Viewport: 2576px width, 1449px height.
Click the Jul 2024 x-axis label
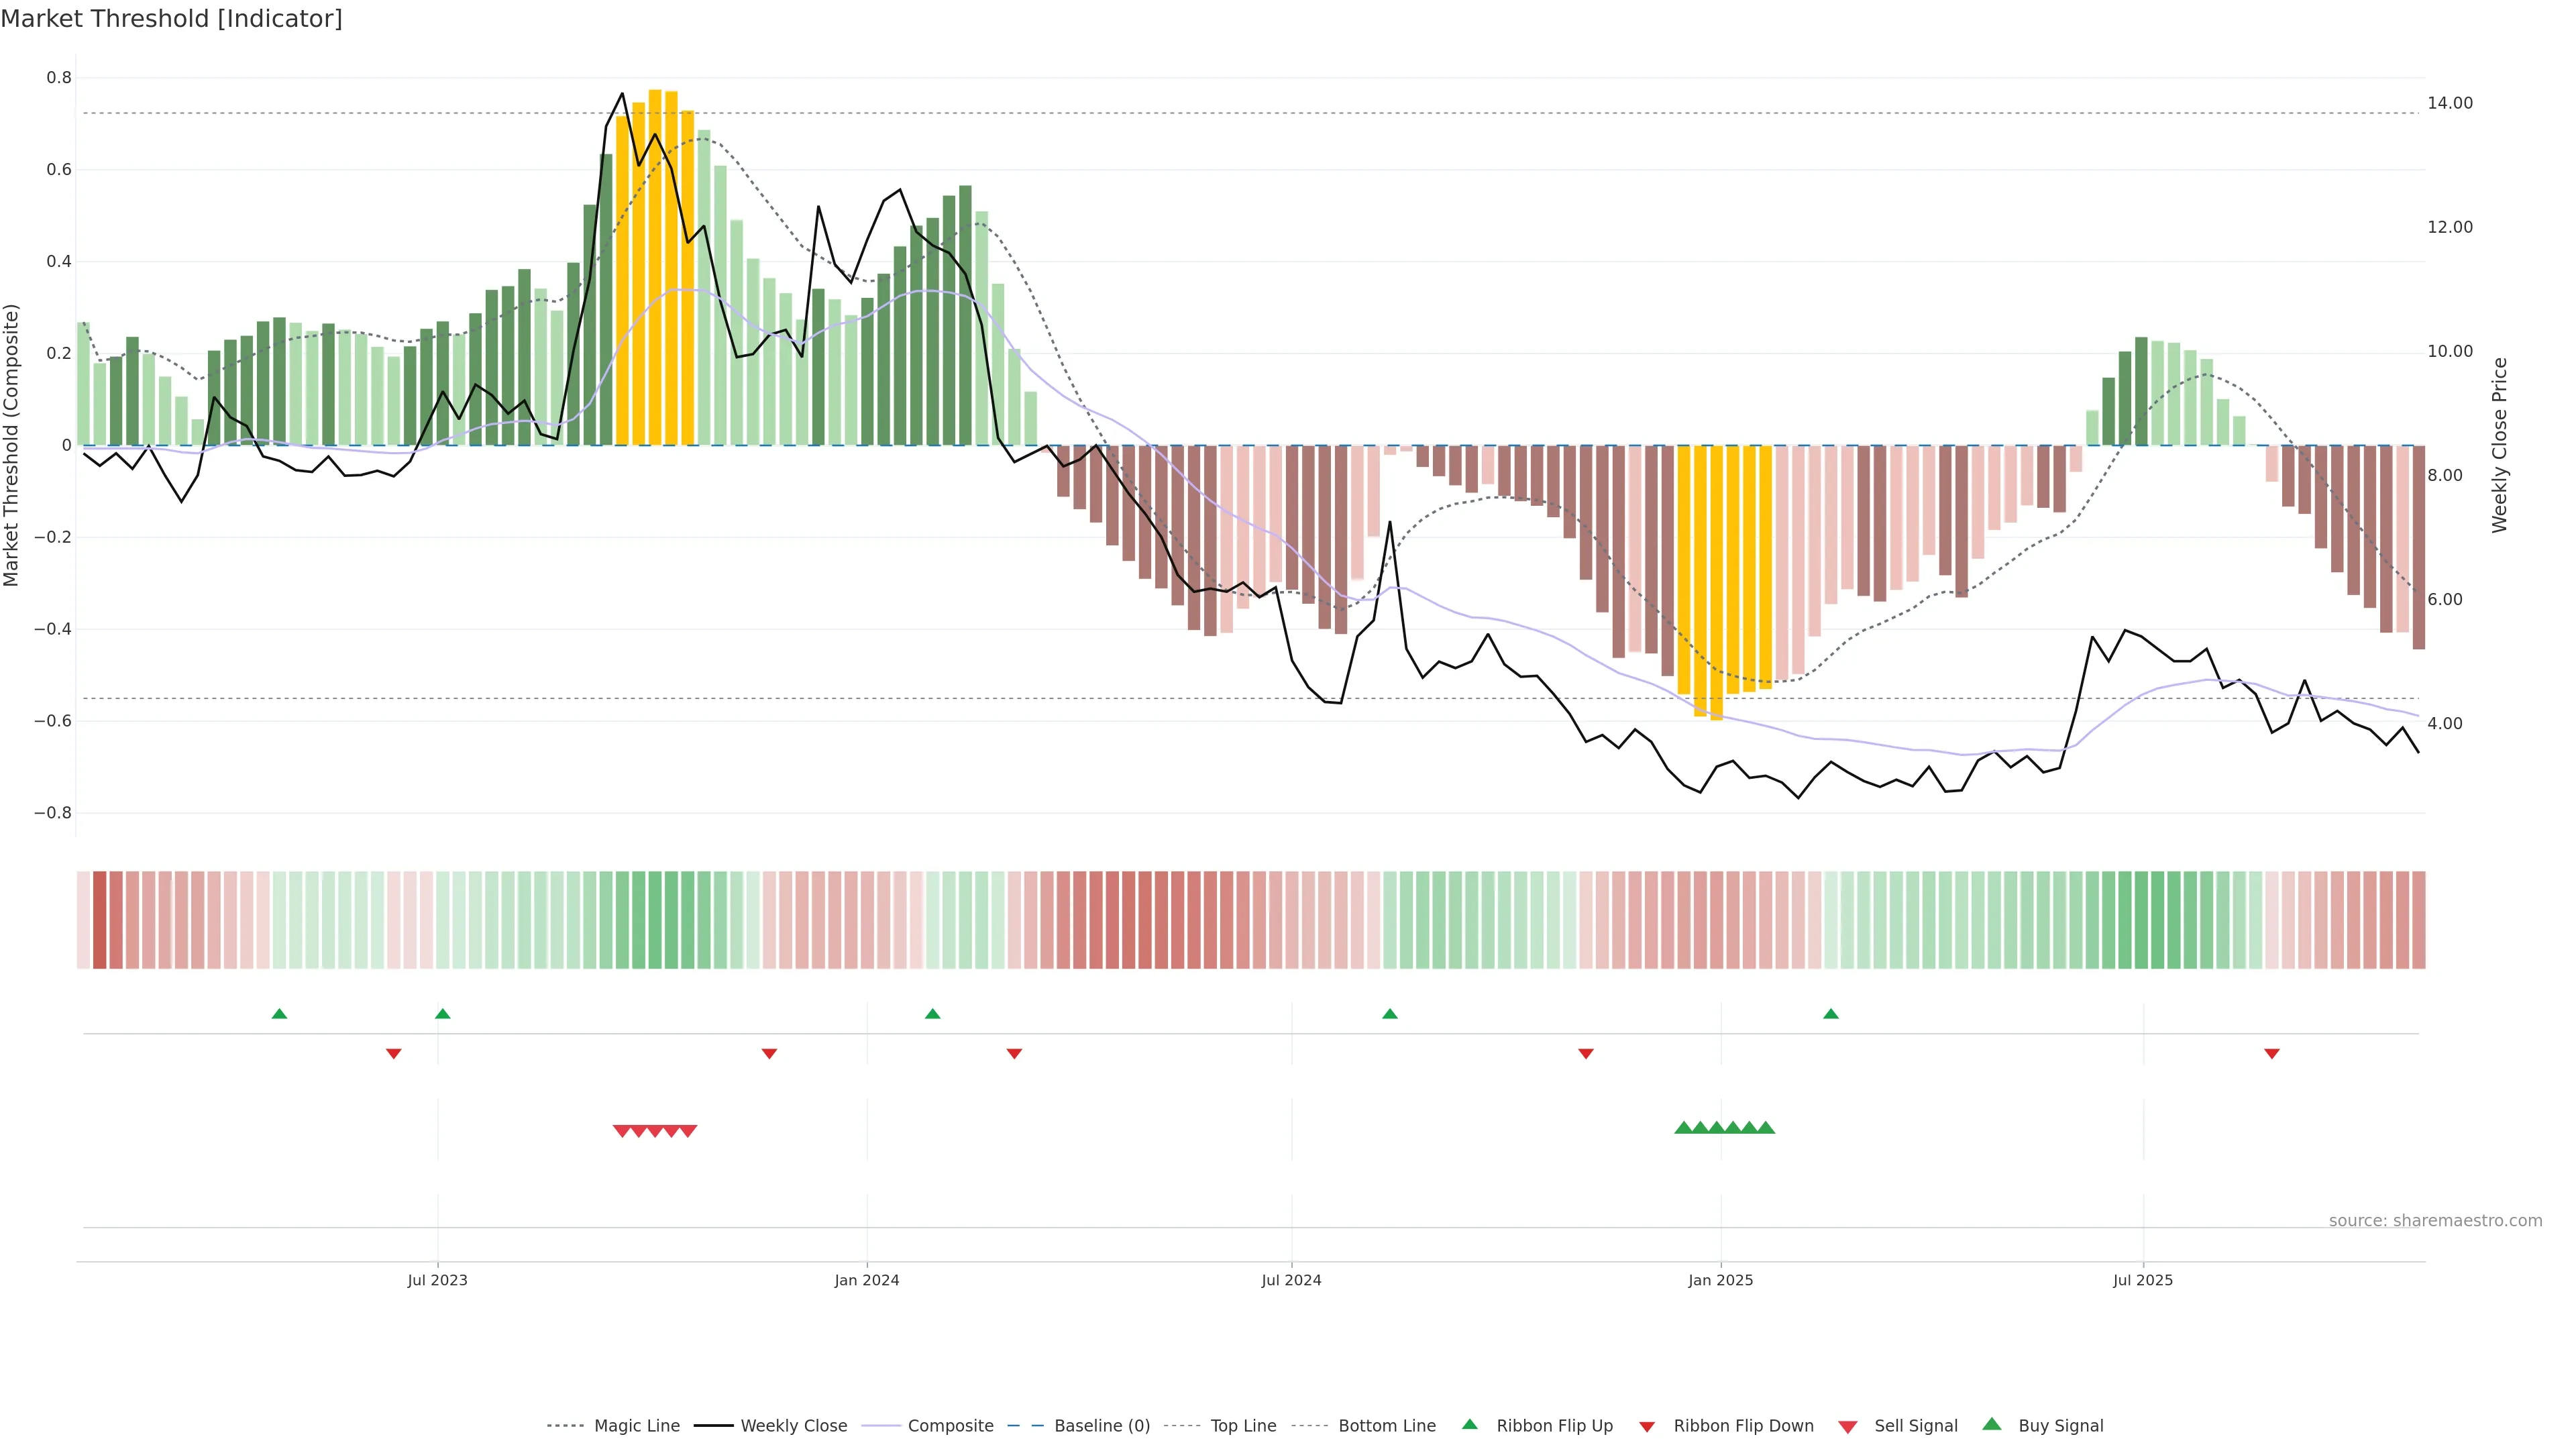(1291, 1280)
